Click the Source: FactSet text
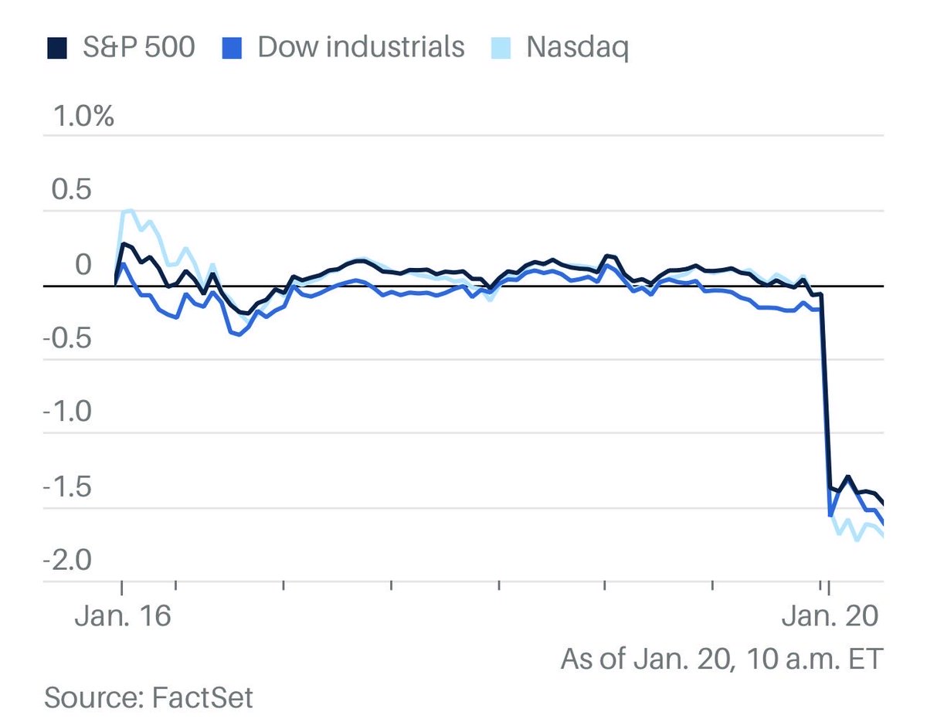Viewport: 927px width, 722px height. 148,697
